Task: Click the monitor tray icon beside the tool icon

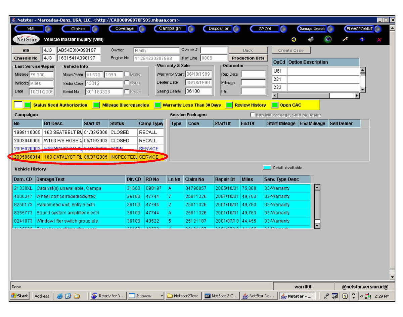Action: 334,296
